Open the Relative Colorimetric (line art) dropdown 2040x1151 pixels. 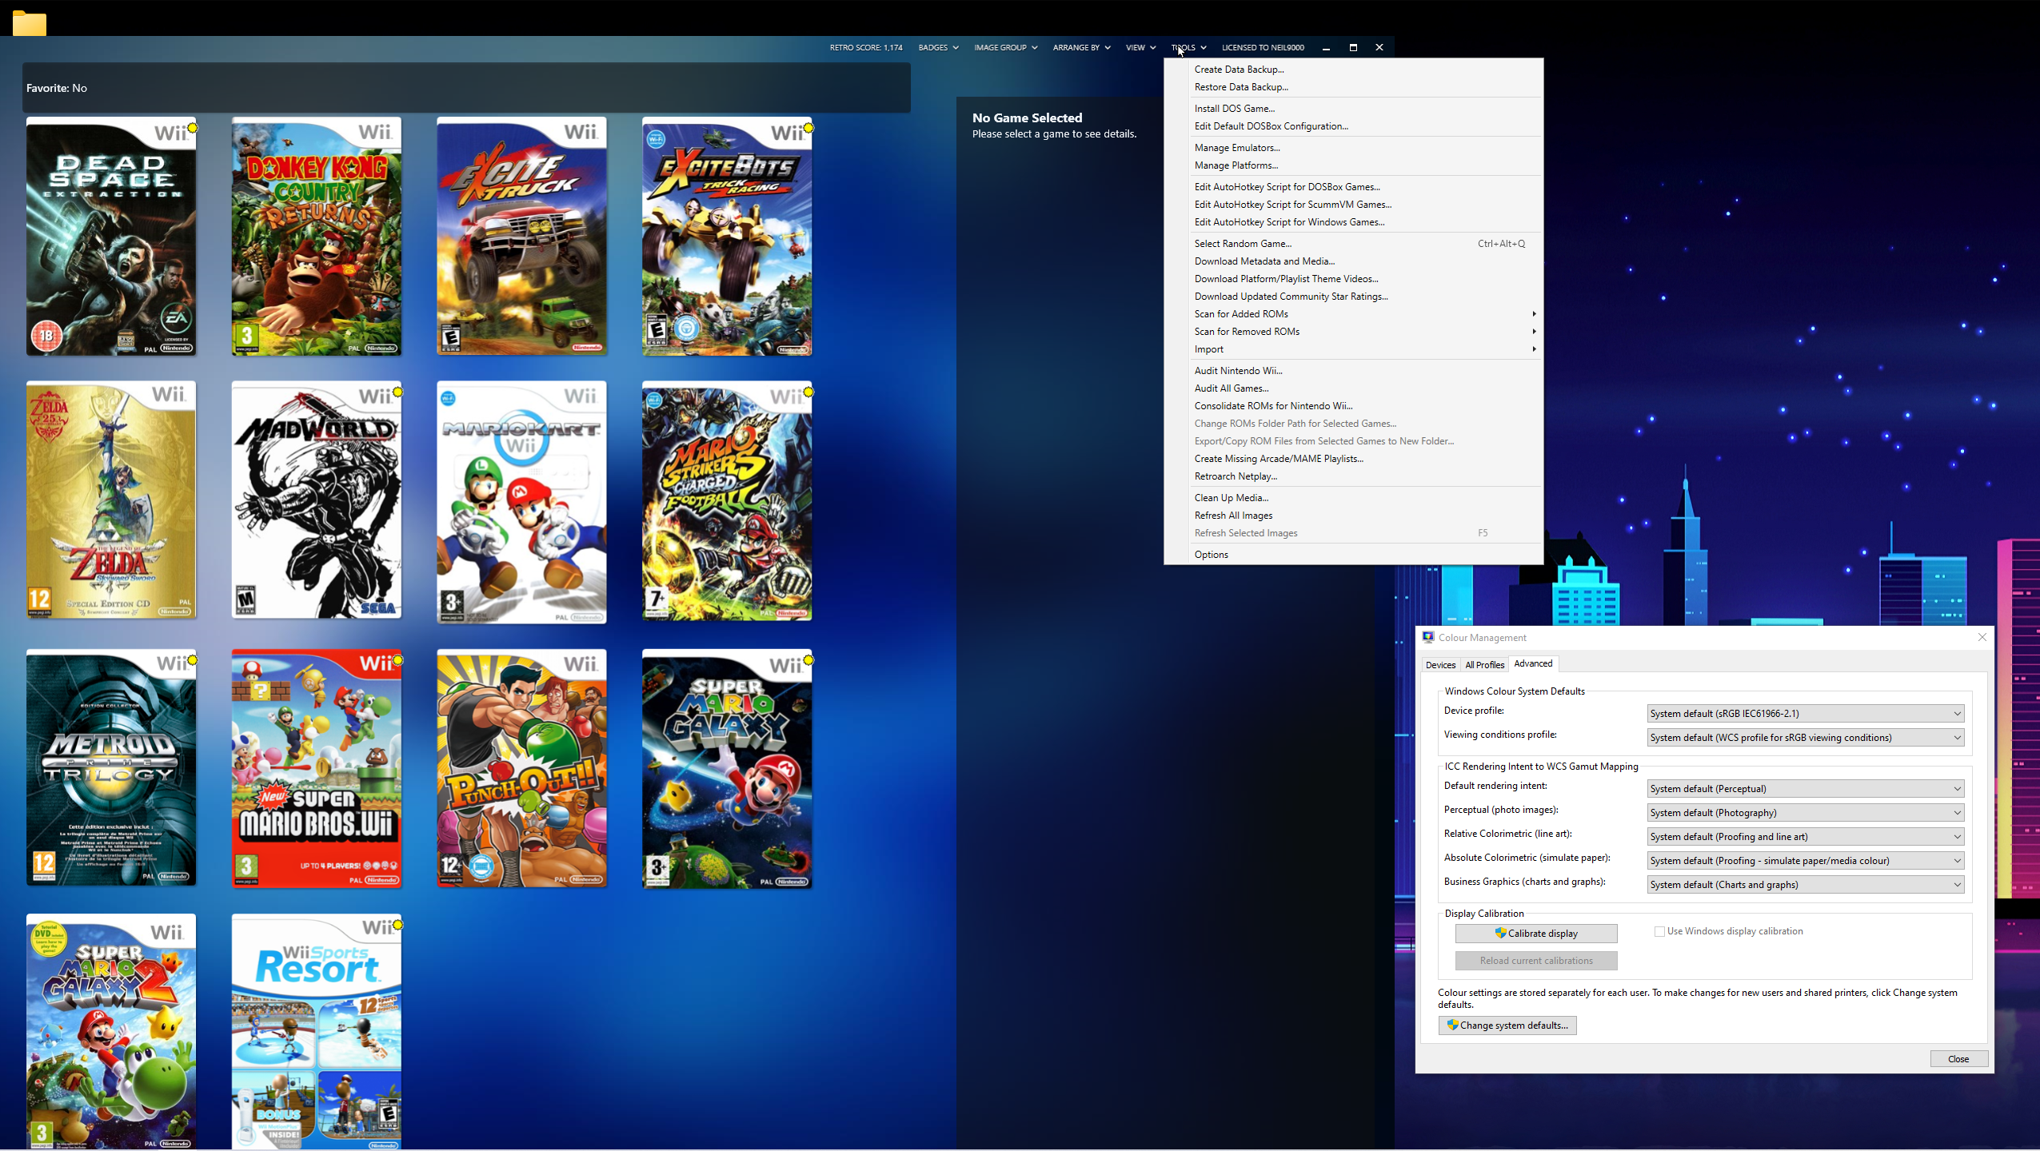(x=1806, y=837)
